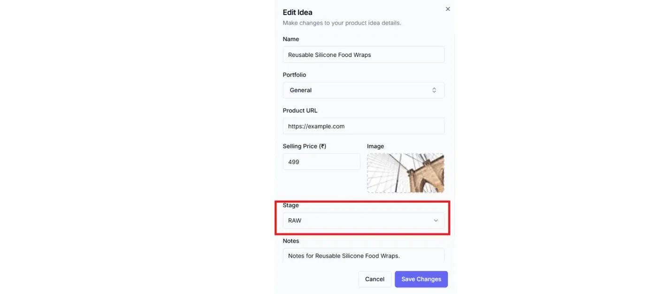
Task: Focus the Name input field
Action: pyautogui.click(x=363, y=54)
